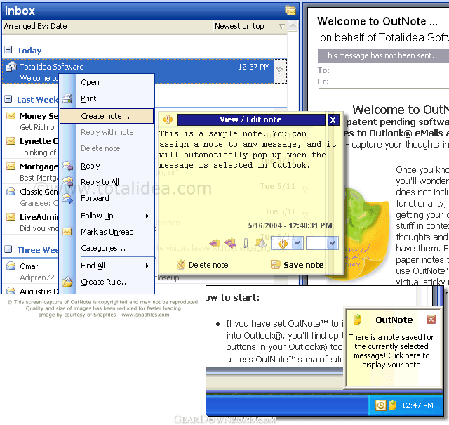The height and width of the screenshot is (425, 449).
Task: Choose Create note... from context menu
Action: click(107, 116)
